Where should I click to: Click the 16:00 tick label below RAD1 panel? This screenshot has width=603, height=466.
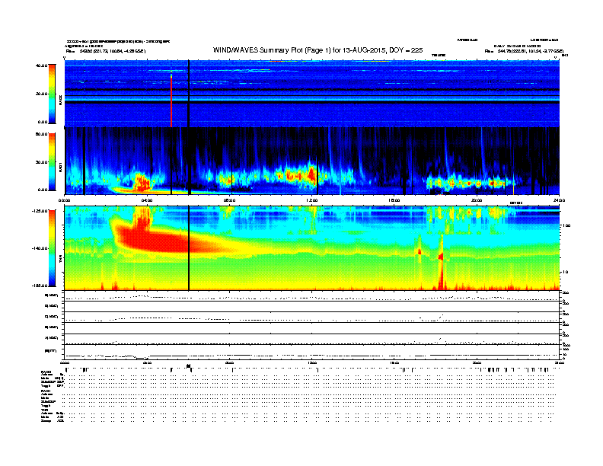tap(394, 200)
